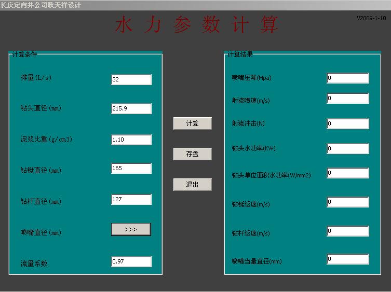Viewport: 391px width, 292px height.
Task: Click the 钻杆返速 (m/s) result field
Action: [x=348, y=231]
